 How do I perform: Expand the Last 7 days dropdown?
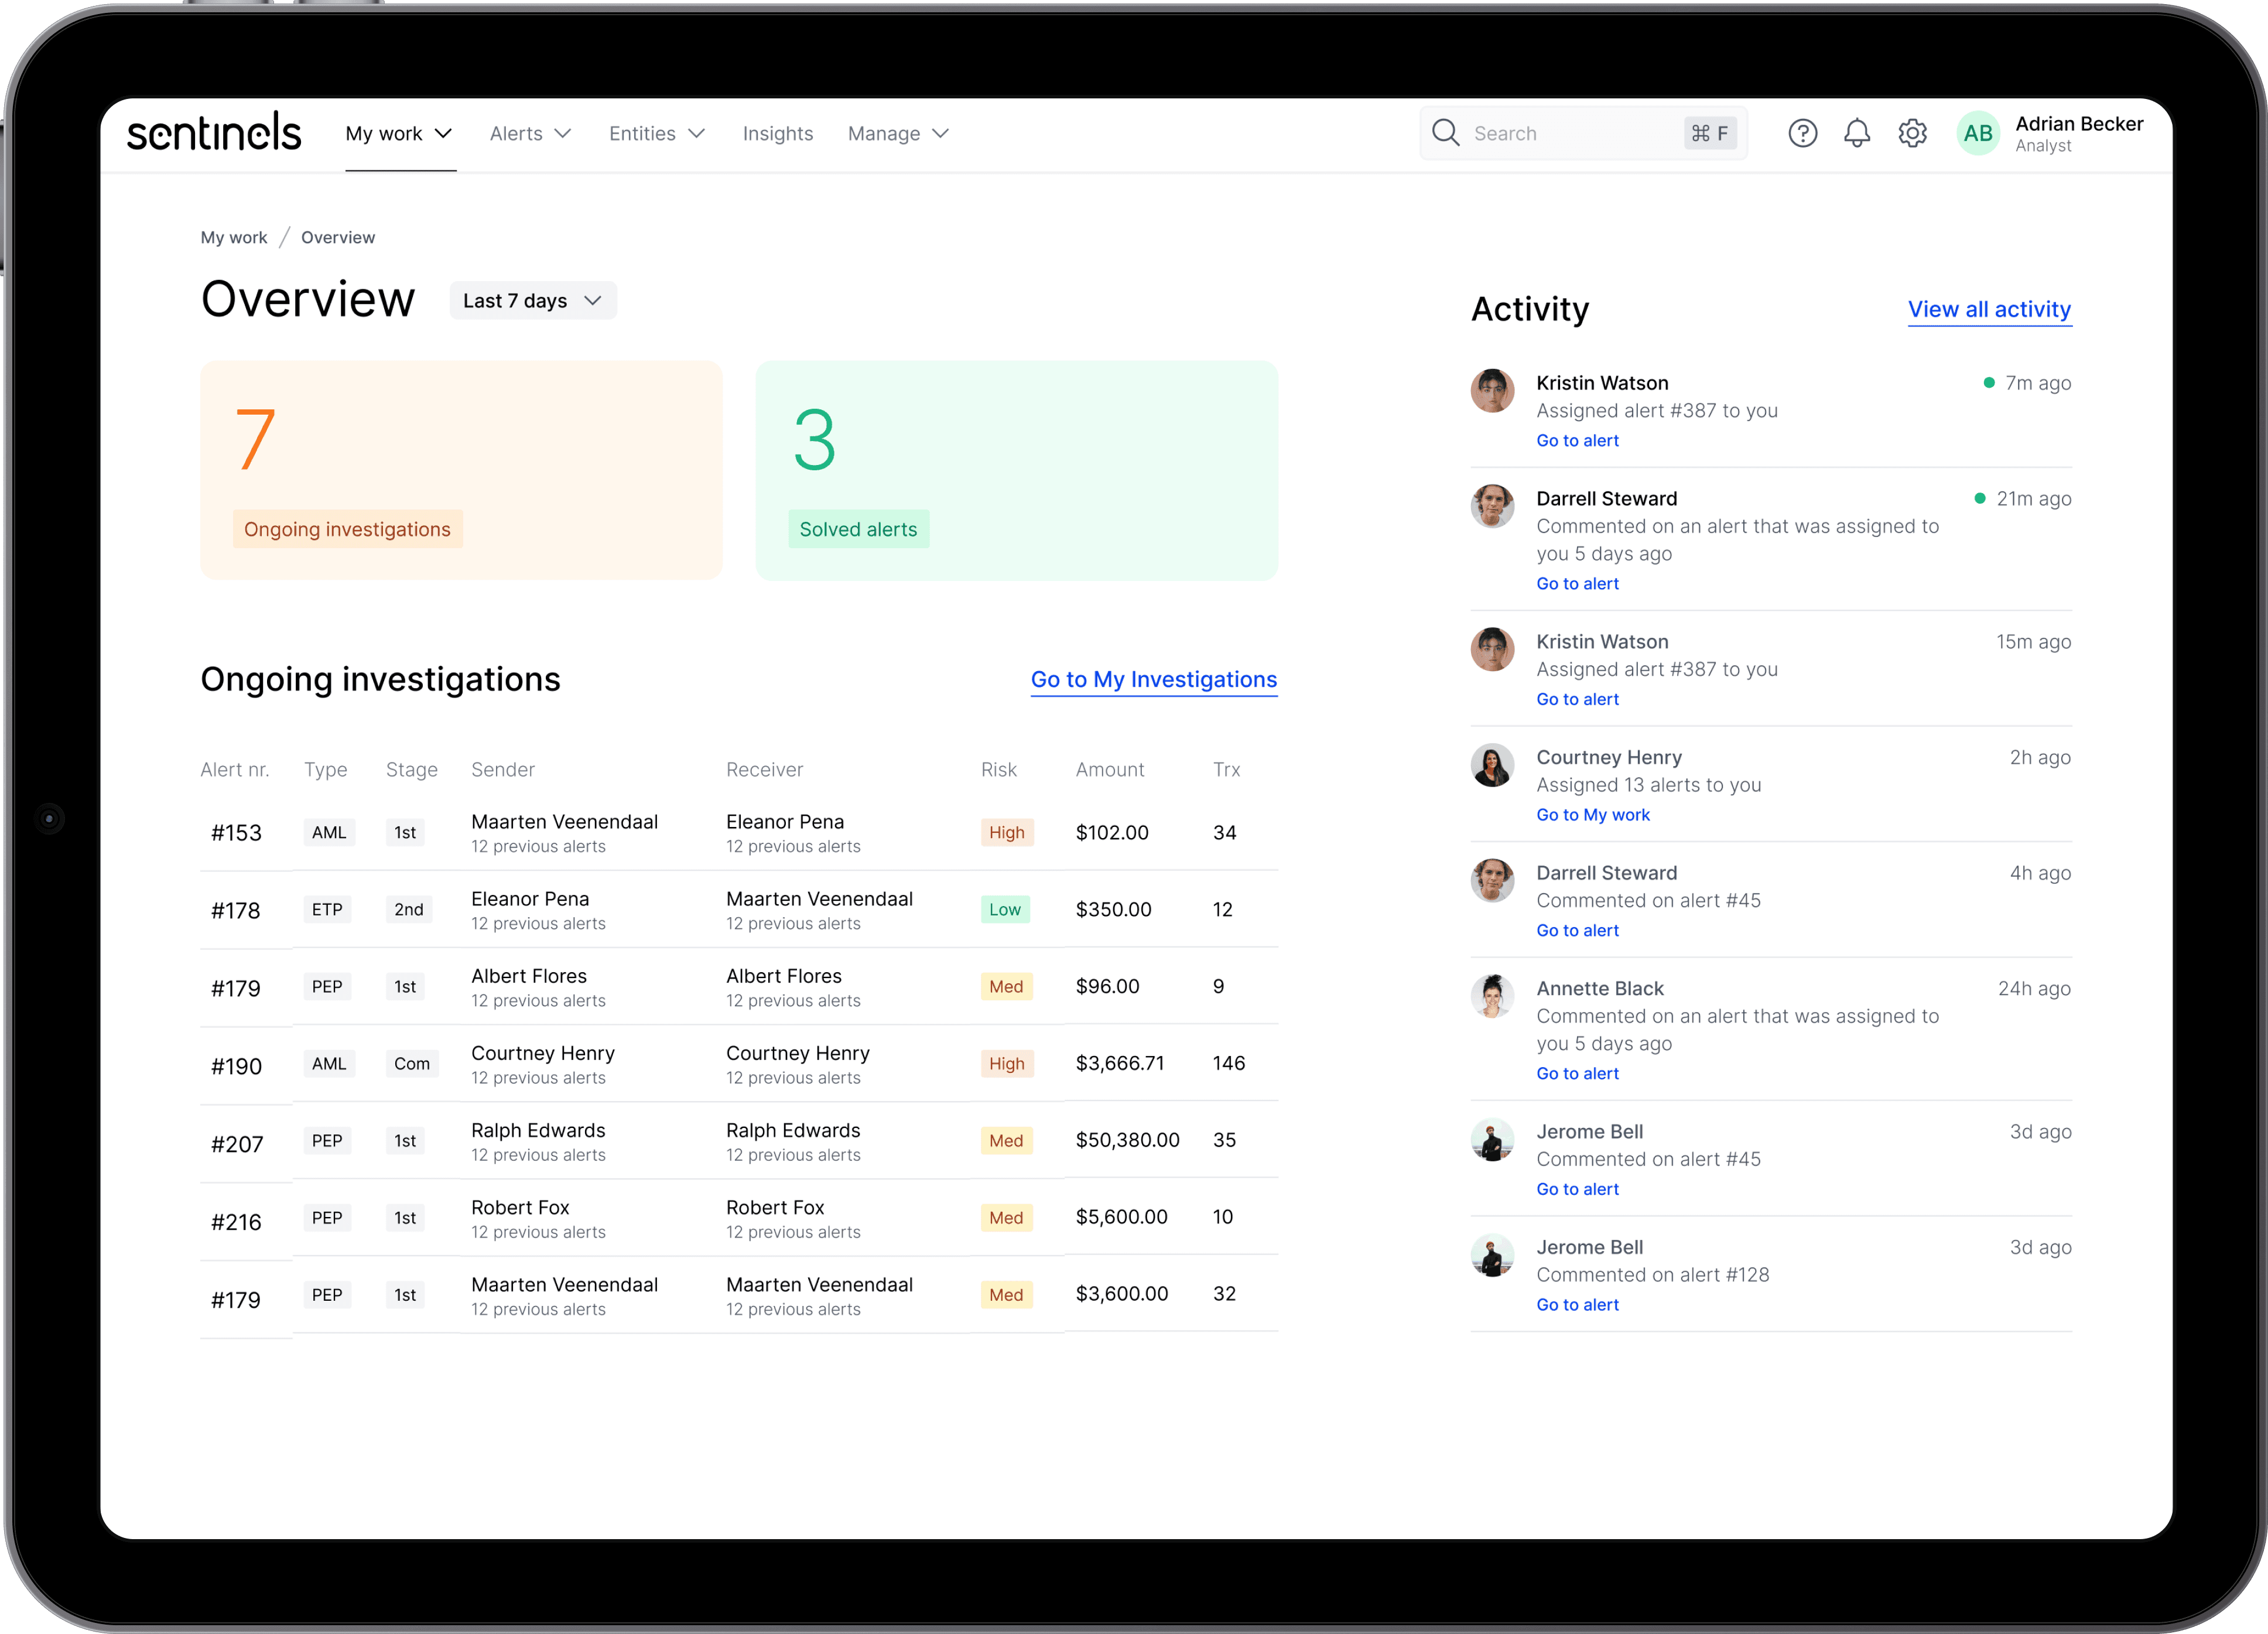533,301
